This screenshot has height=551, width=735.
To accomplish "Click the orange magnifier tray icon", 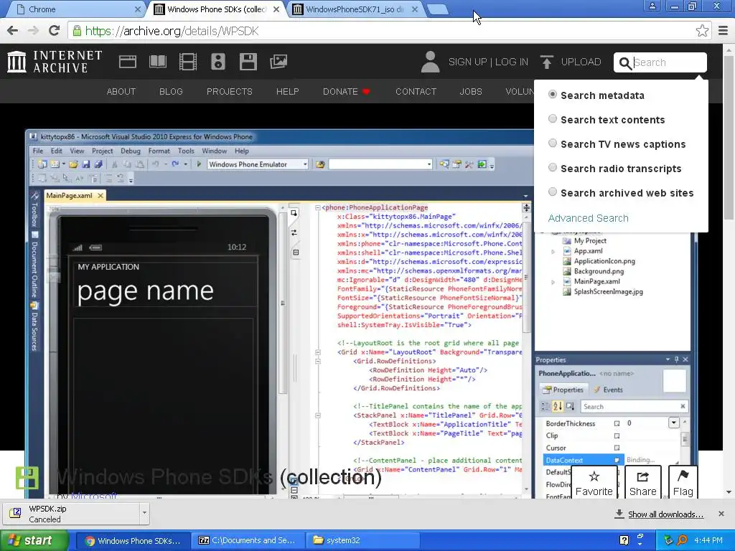I will click(x=683, y=540).
